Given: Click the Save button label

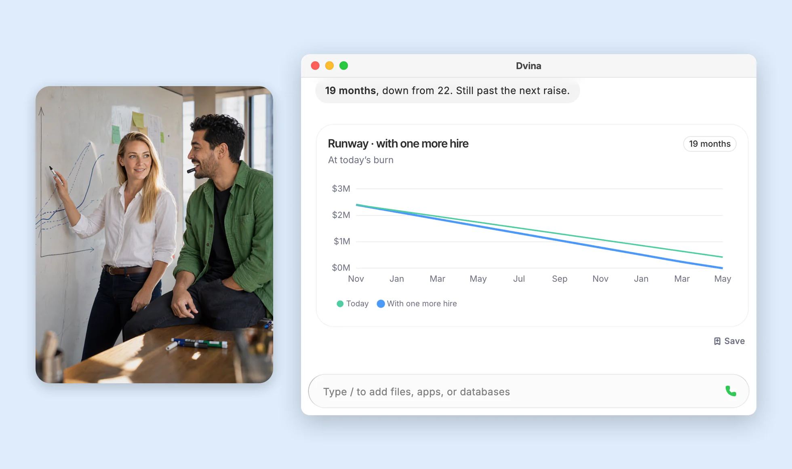Looking at the screenshot, I should coord(734,341).
